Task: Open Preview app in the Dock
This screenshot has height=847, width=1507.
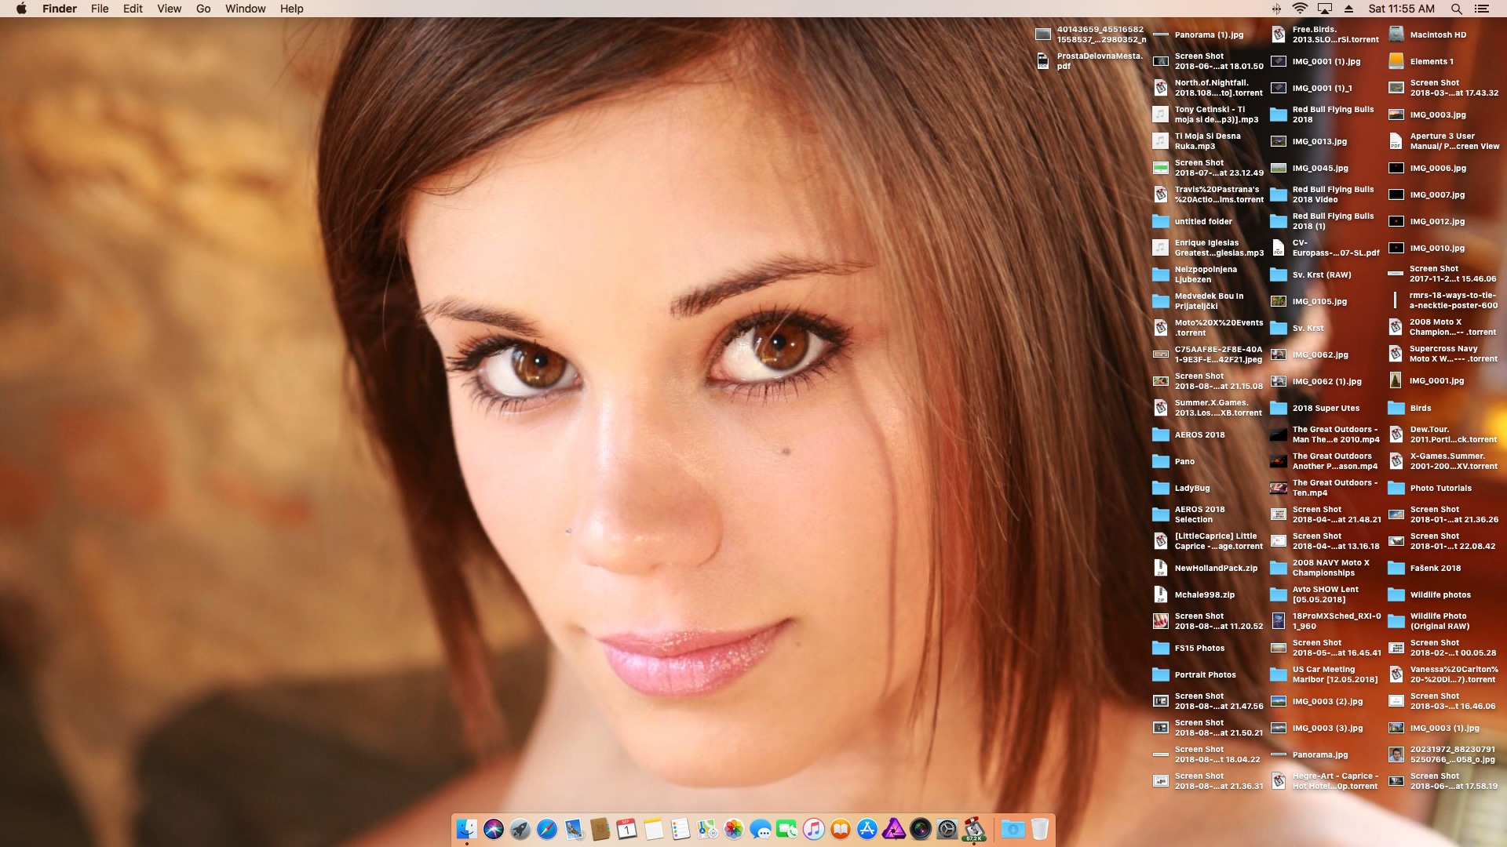Action: click(574, 829)
